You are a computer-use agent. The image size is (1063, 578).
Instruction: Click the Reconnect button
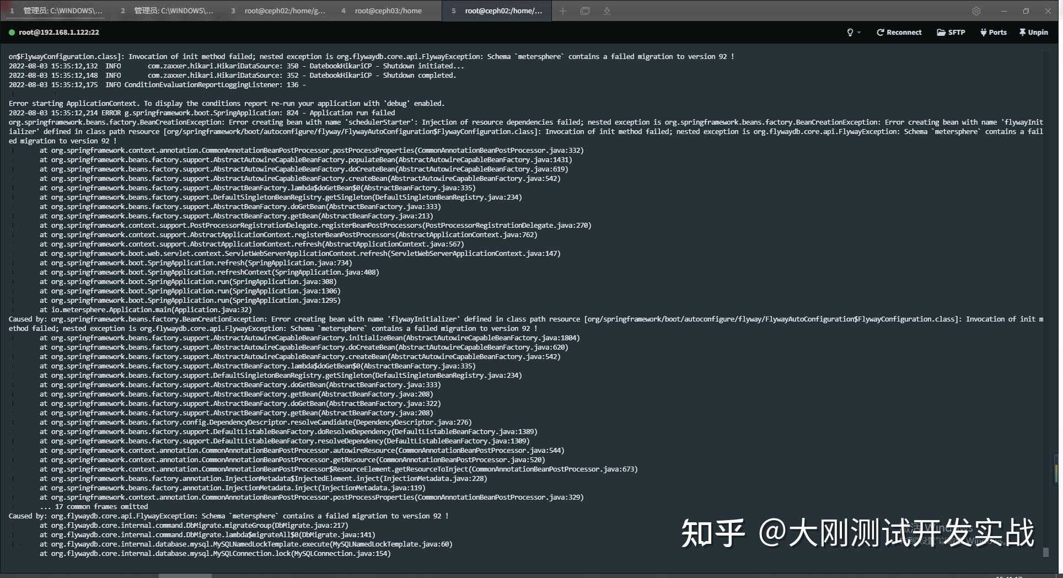click(899, 32)
